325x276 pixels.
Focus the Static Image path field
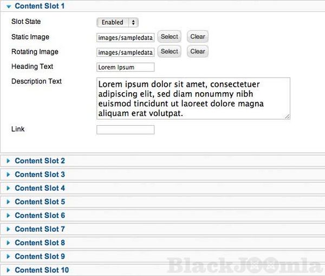pos(125,37)
